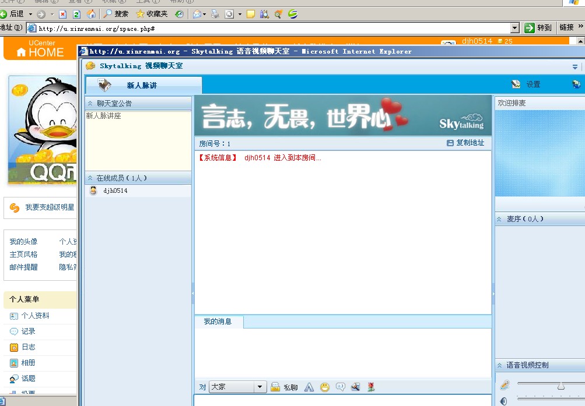Viewport: 585px width, 406px height.
Task: Open 记录 in personal menu
Action: 29,331
